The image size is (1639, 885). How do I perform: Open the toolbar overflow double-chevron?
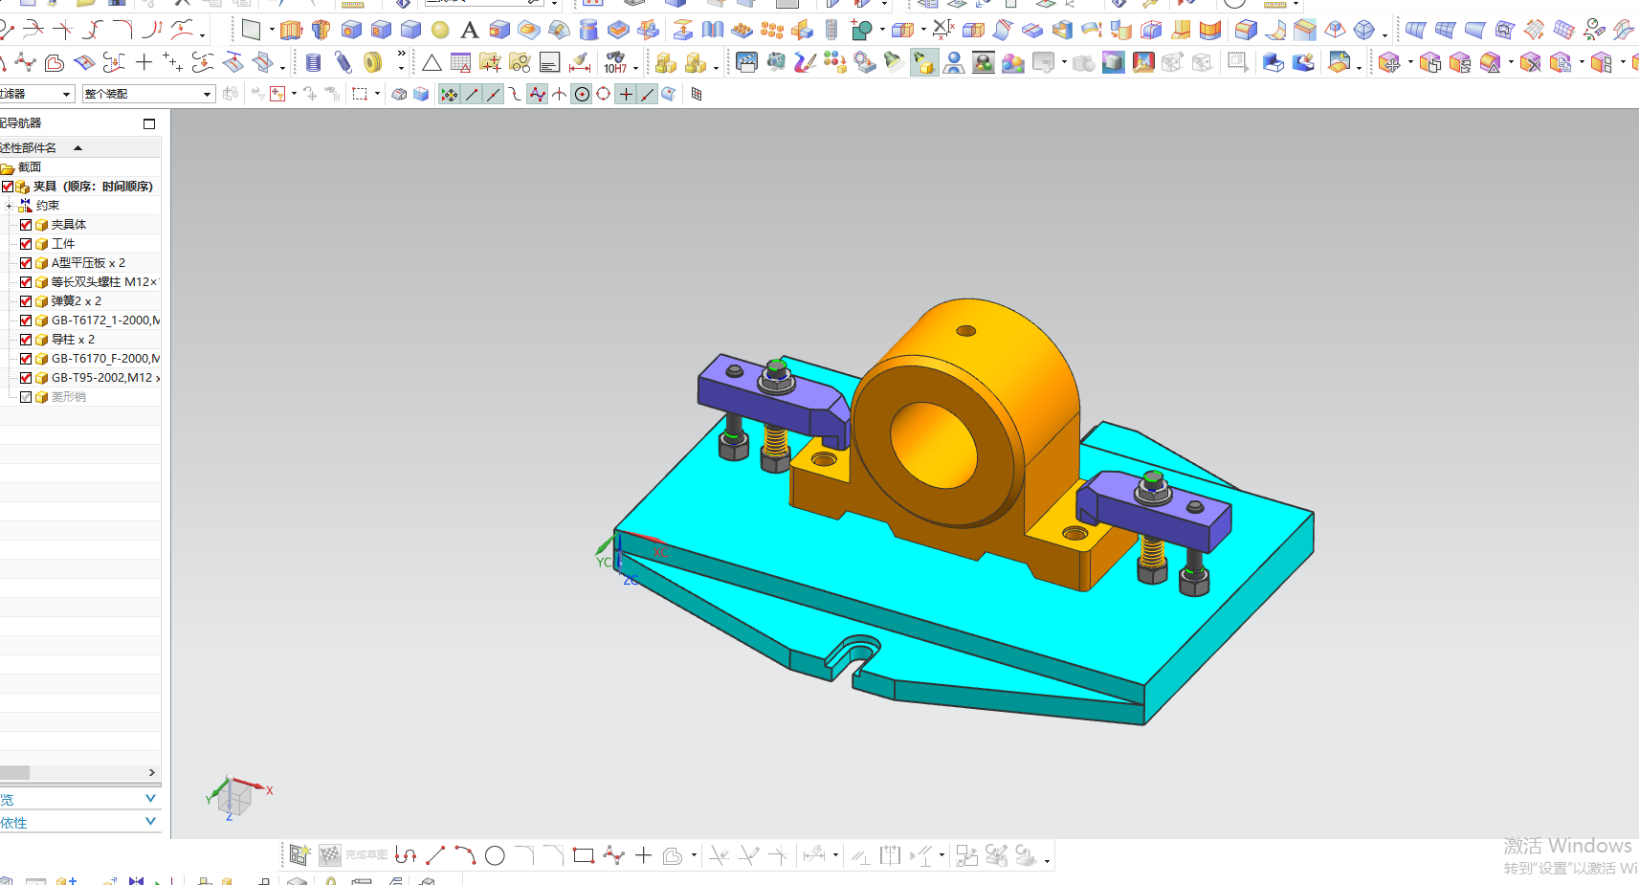tap(401, 55)
